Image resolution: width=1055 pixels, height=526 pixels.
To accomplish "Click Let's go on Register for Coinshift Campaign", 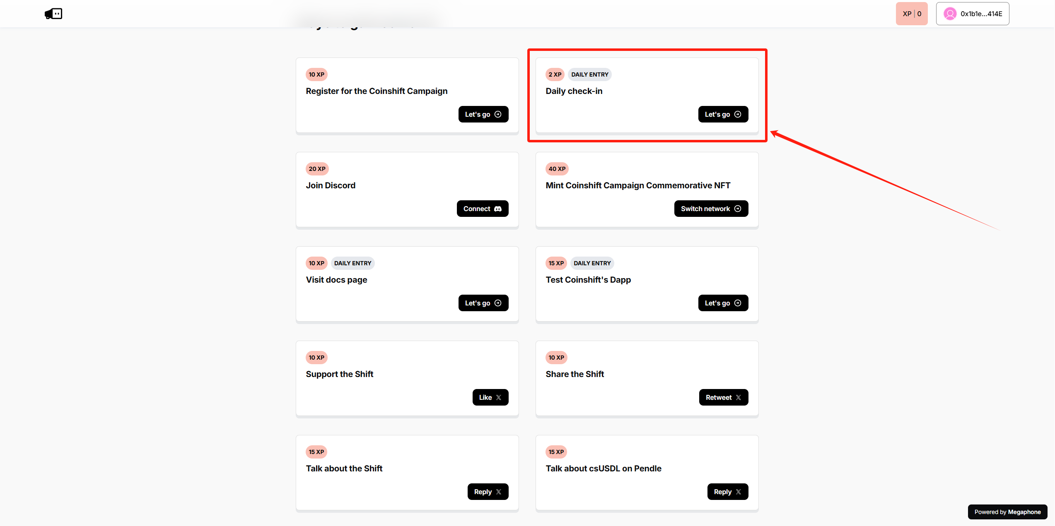I will (x=483, y=114).
